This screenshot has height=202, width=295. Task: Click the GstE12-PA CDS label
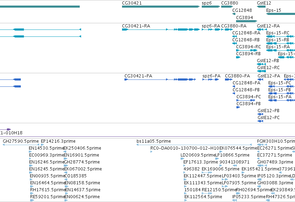pyautogui.click(x=269, y=76)
